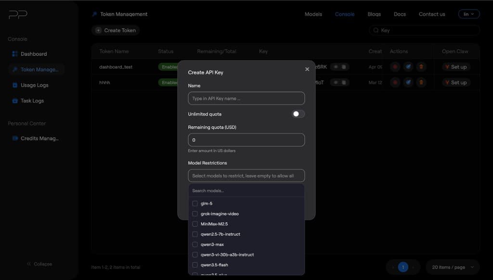This screenshot has height=280, width=493.
Task: Check the MiniMax-M2.5 checkbox
Action: (x=195, y=224)
